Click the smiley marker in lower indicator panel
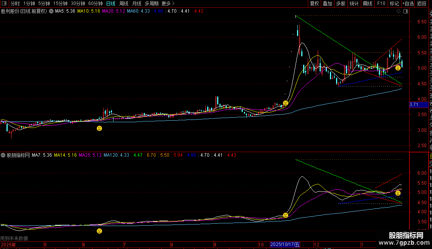The width and height of the screenshot is (432, 249). point(285,215)
